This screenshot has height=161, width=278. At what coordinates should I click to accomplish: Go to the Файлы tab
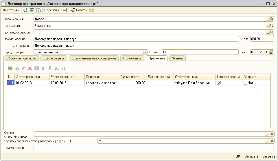point(177,58)
